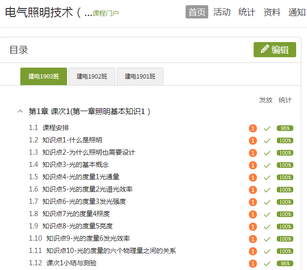This screenshot has height=270, width=307.
Task: Open 96% statistics badge for 课次1小结与测验
Action: tap(285, 263)
